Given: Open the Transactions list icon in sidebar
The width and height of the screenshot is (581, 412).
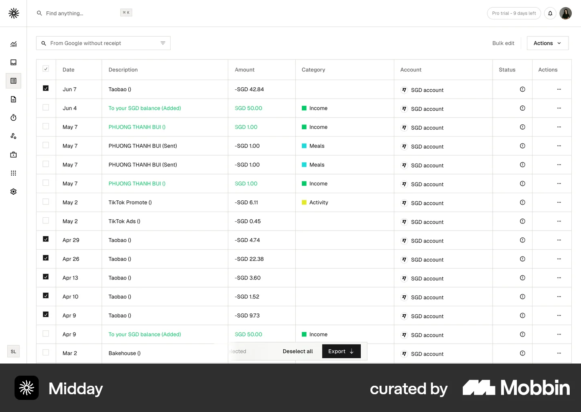Looking at the screenshot, I should tap(13, 81).
